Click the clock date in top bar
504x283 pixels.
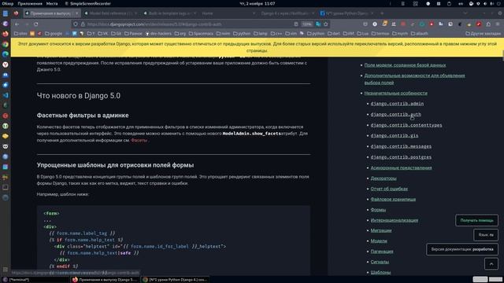258,3
